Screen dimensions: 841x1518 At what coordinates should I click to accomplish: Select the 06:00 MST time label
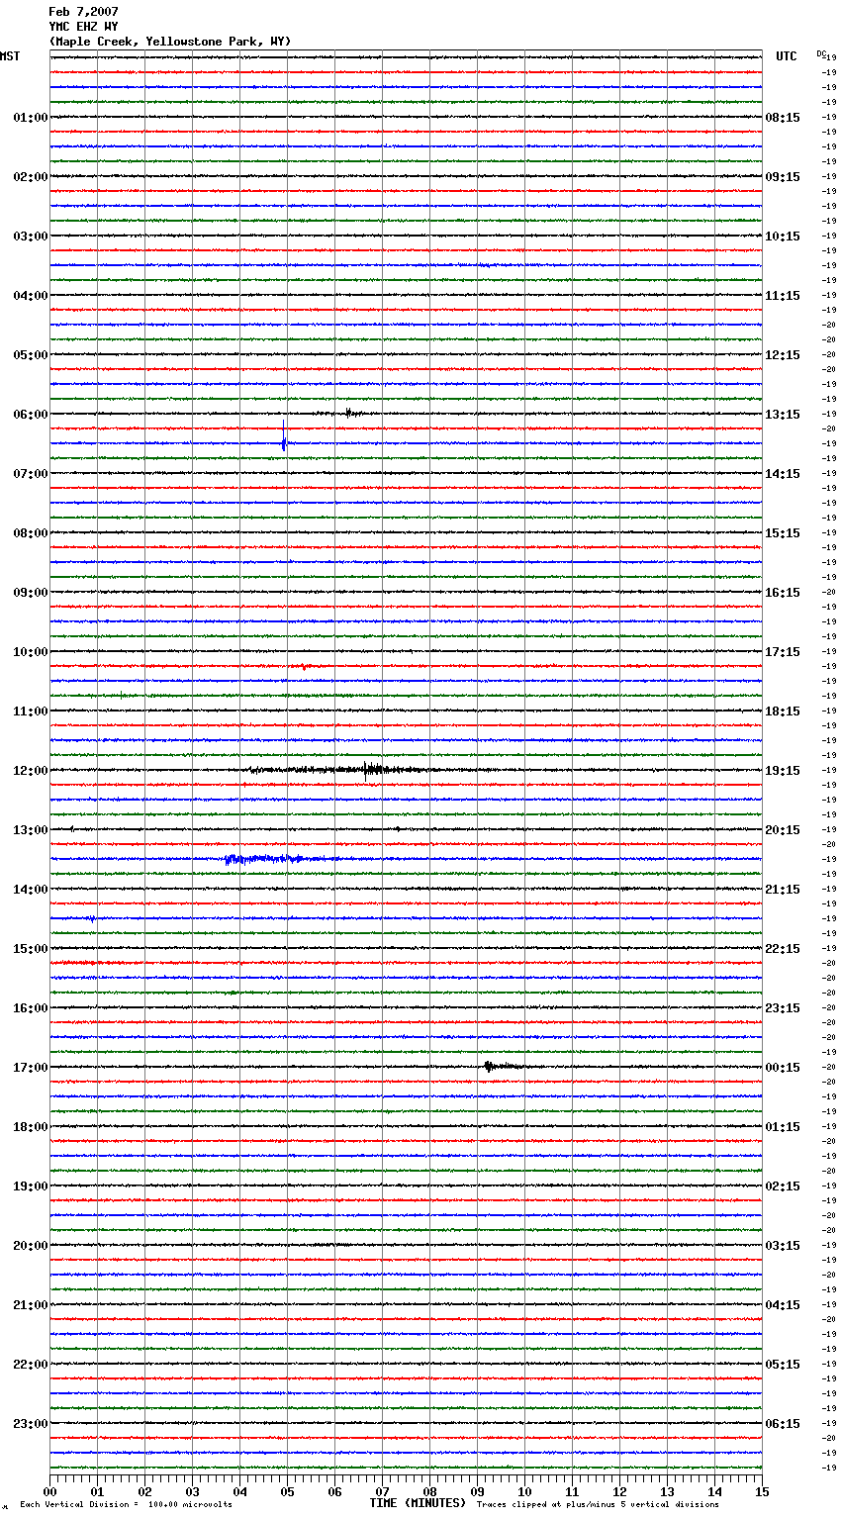(30, 415)
